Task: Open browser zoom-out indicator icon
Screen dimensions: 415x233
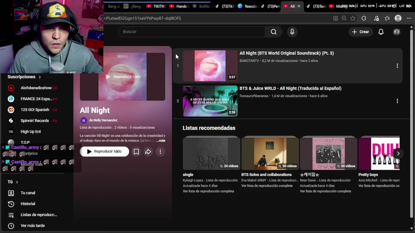Action: tap(344, 18)
